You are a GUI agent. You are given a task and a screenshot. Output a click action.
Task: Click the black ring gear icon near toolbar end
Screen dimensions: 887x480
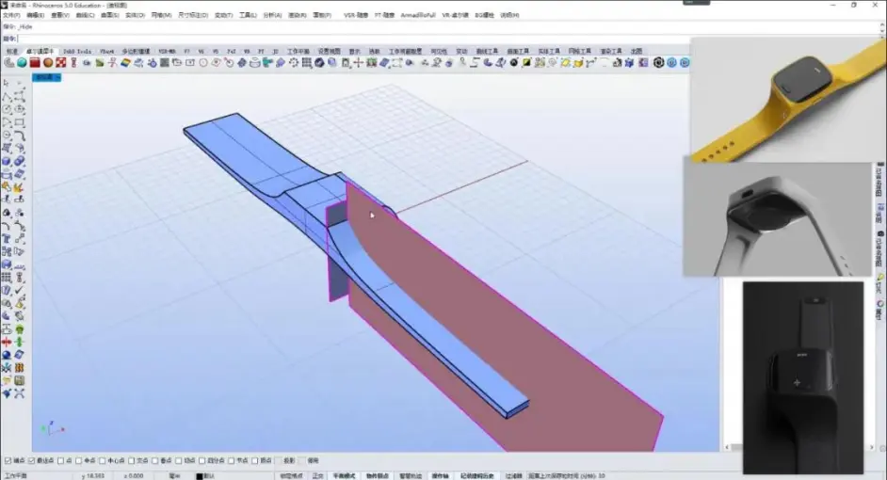(x=658, y=63)
